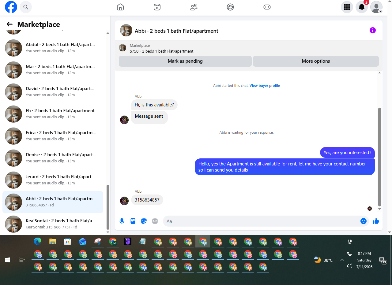Expand the account profile menu
Viewport: 392px width, 285px height.
376,7
